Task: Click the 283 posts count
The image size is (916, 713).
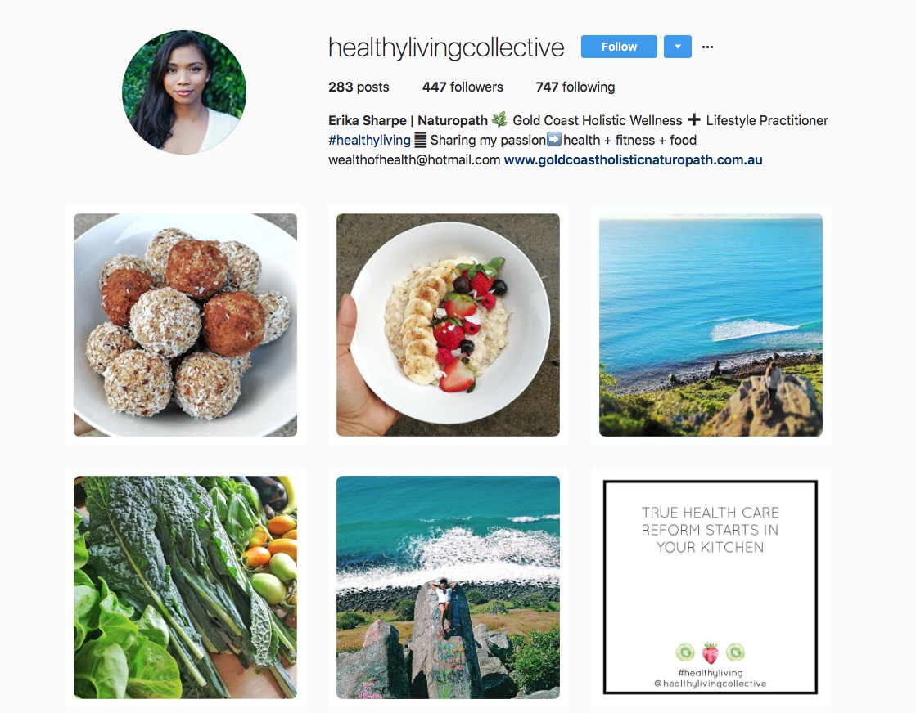Action: pyautogui.click(x=359, y=87)
